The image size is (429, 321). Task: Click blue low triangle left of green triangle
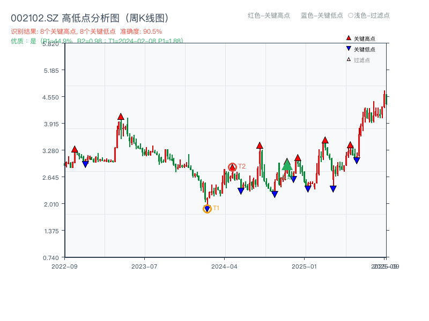click(x=275, y=194)
